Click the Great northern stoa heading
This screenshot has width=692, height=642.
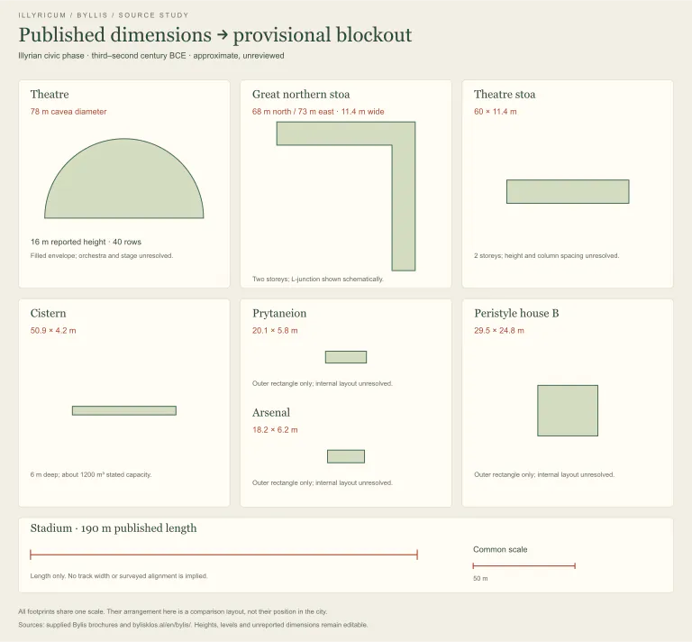(301, 95)
